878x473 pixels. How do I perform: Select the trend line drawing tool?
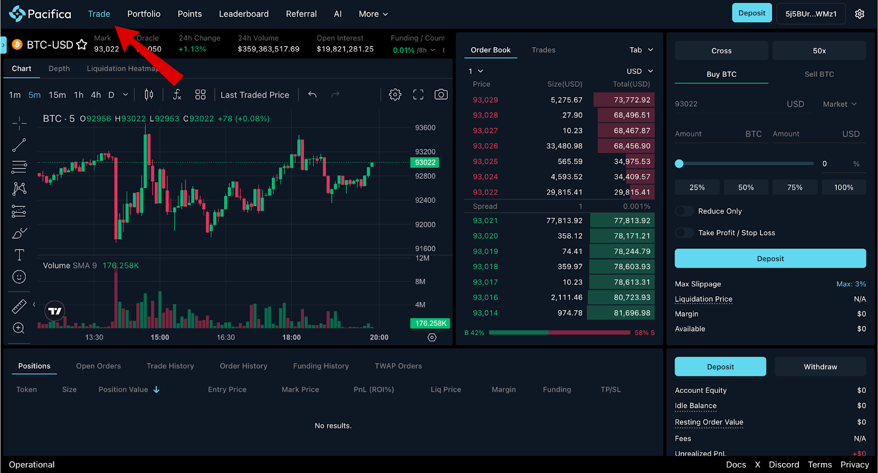point(19,145)
